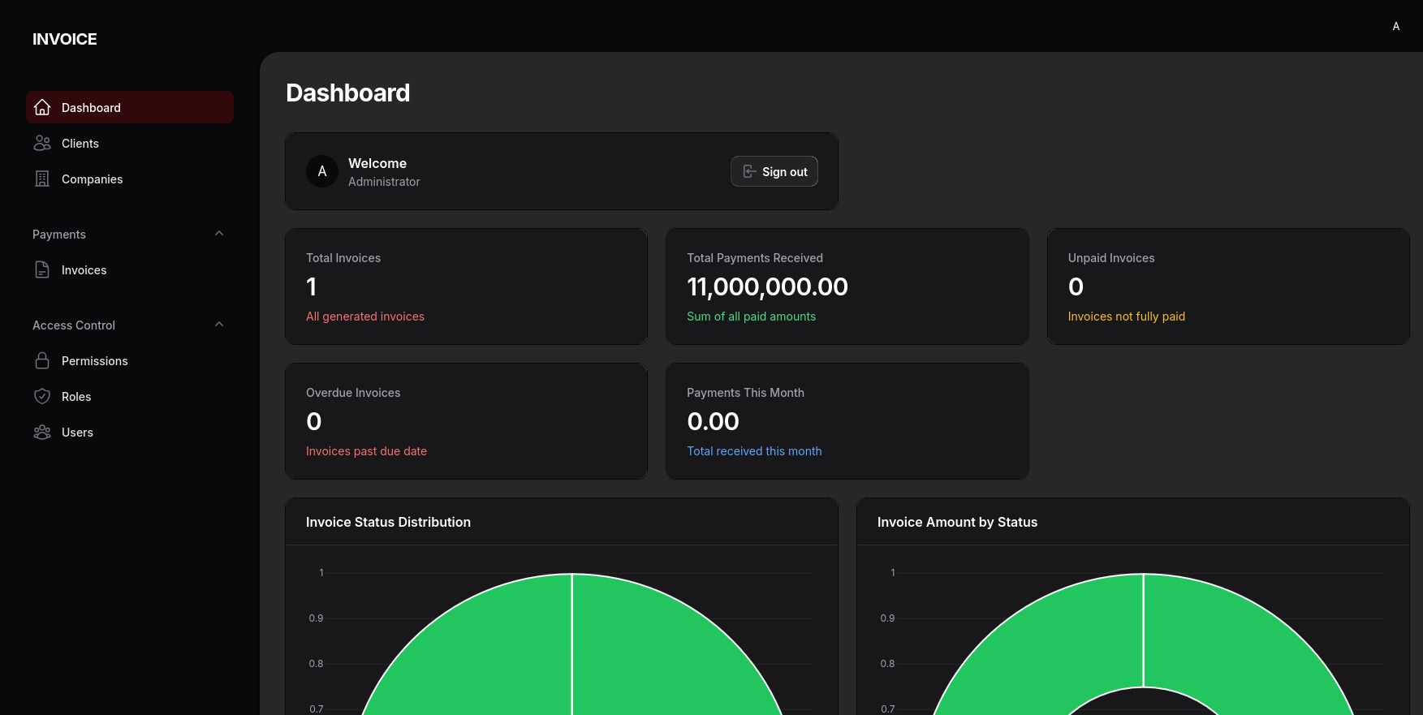
Task: Click the Welcome card avatar circle
Action: coord(322,171)
